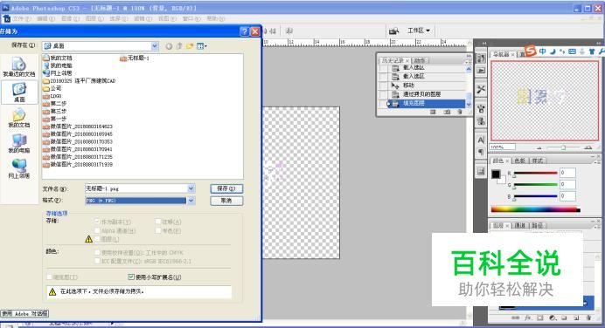Open Go to Bridge icon in options bar
This screenshot has width=605, height=328.
(x=393, y=31)
